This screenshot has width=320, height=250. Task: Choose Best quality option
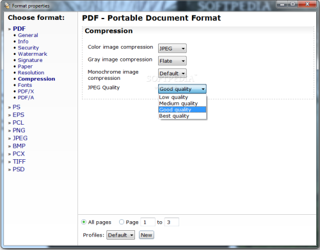pyautogui.click(x=182, y=116)
